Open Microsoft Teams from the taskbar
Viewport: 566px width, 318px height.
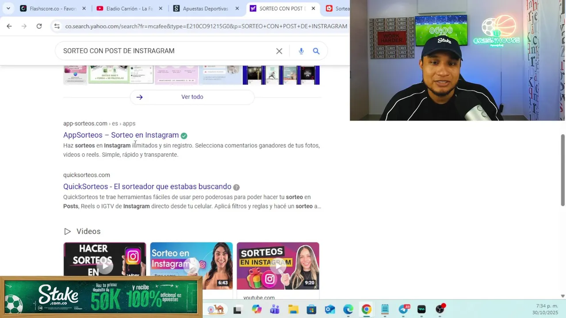(x=275, y=309)
